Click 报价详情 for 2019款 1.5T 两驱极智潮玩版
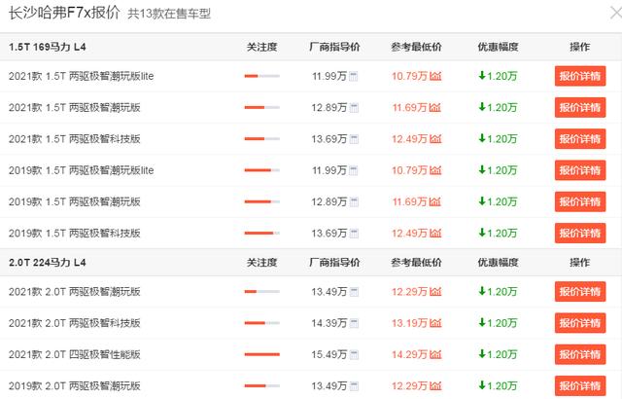This screenshot has height=399, width=622. click(580, 201)
